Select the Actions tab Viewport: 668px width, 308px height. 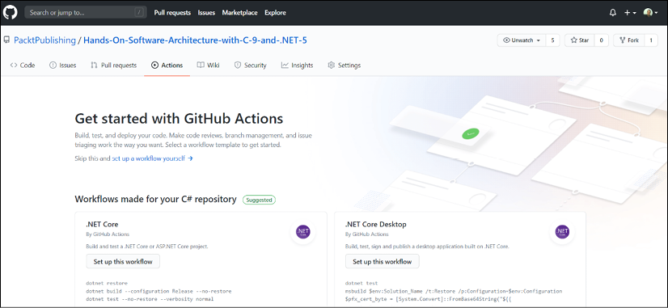[x=167, y=65]
